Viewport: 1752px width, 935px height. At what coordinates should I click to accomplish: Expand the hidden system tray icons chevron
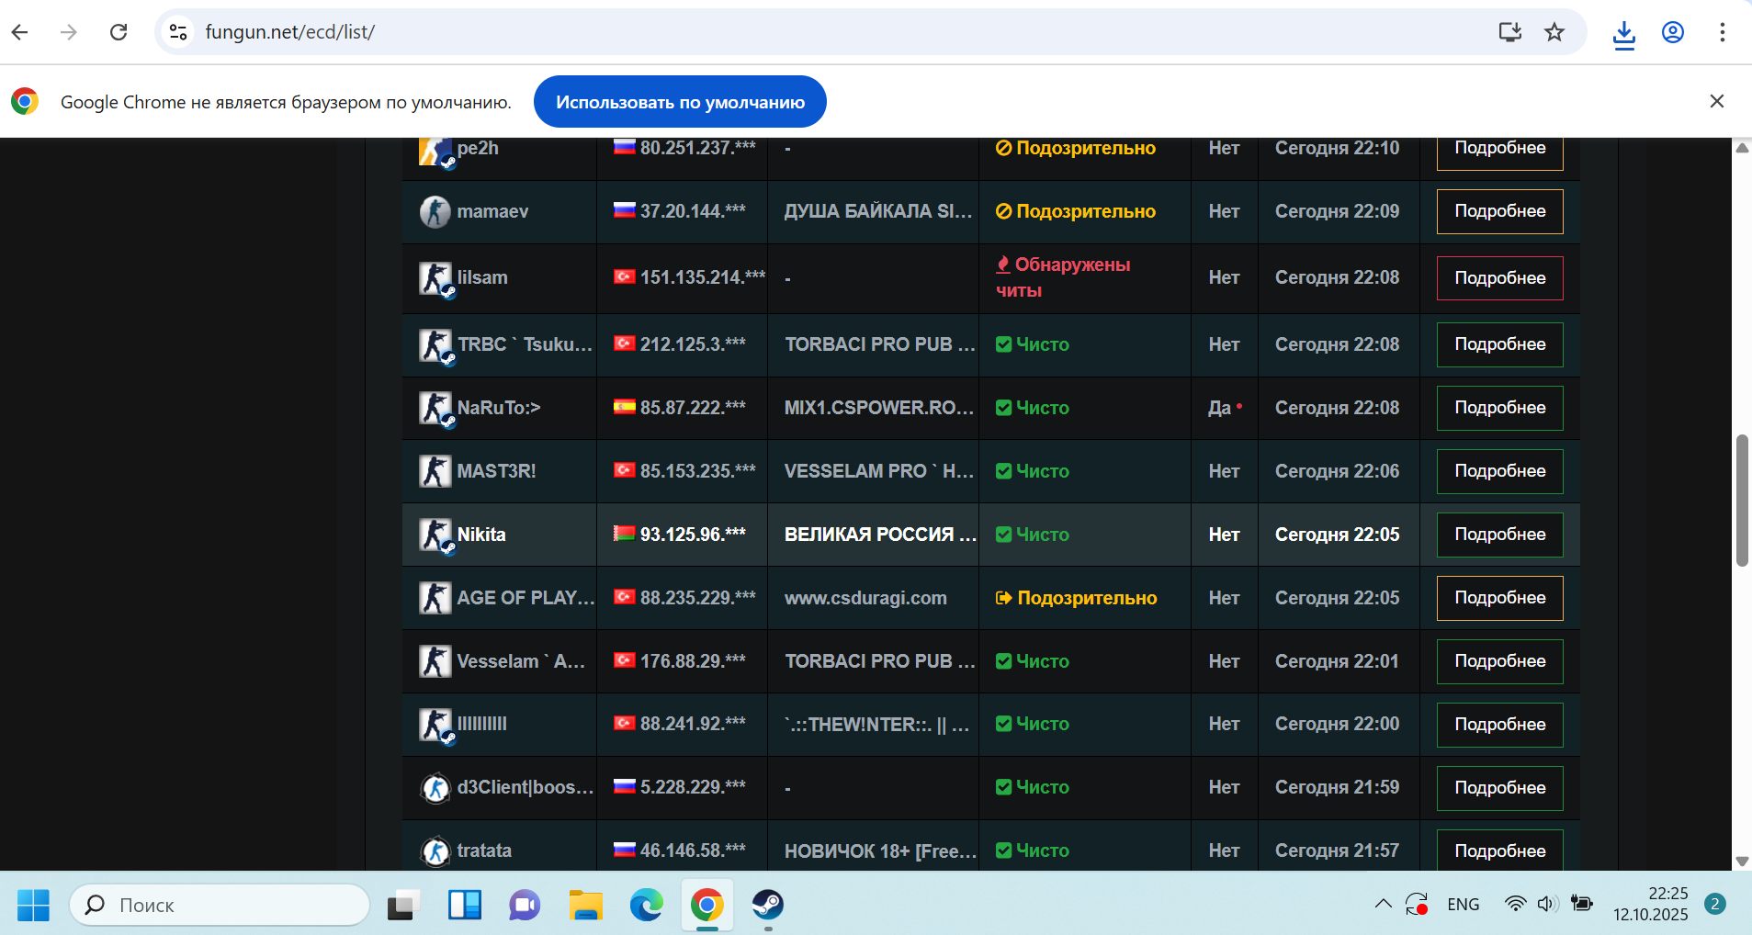click(1383, 904)
